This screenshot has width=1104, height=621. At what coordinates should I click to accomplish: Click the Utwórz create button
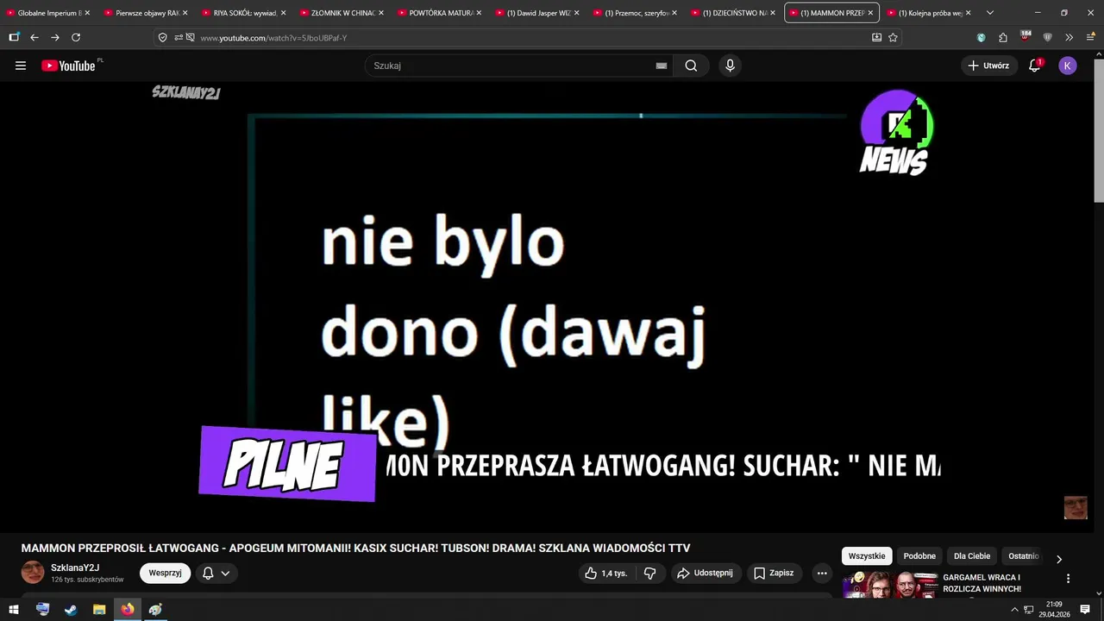coord(988,66)
